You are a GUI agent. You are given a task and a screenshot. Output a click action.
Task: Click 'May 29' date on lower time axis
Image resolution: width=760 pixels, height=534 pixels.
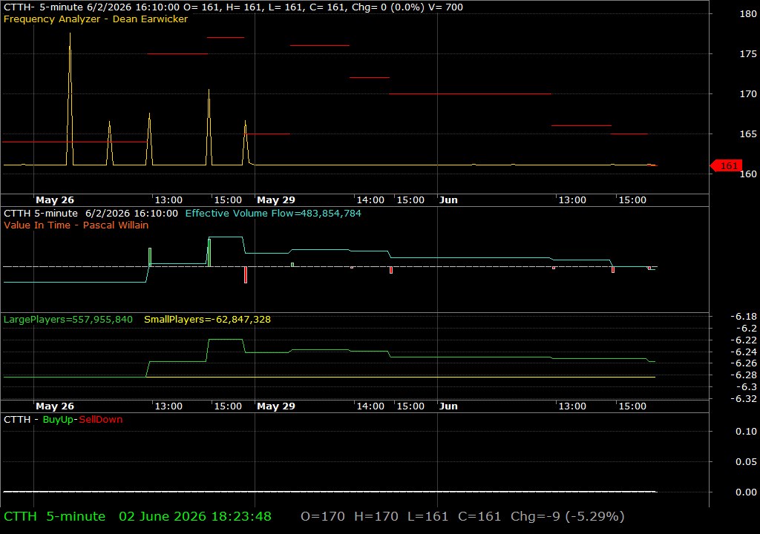(x=276, y=406)
